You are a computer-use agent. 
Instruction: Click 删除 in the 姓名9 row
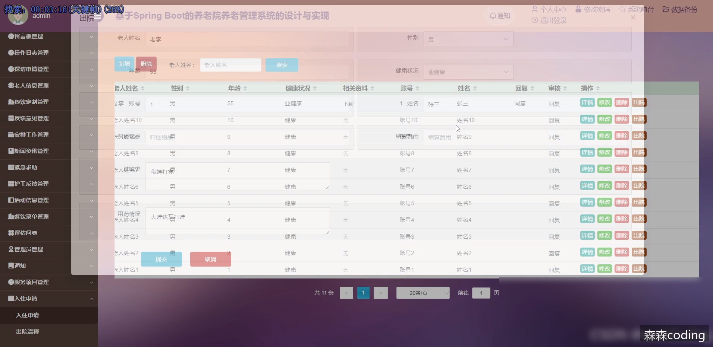[x=622, y=136]
